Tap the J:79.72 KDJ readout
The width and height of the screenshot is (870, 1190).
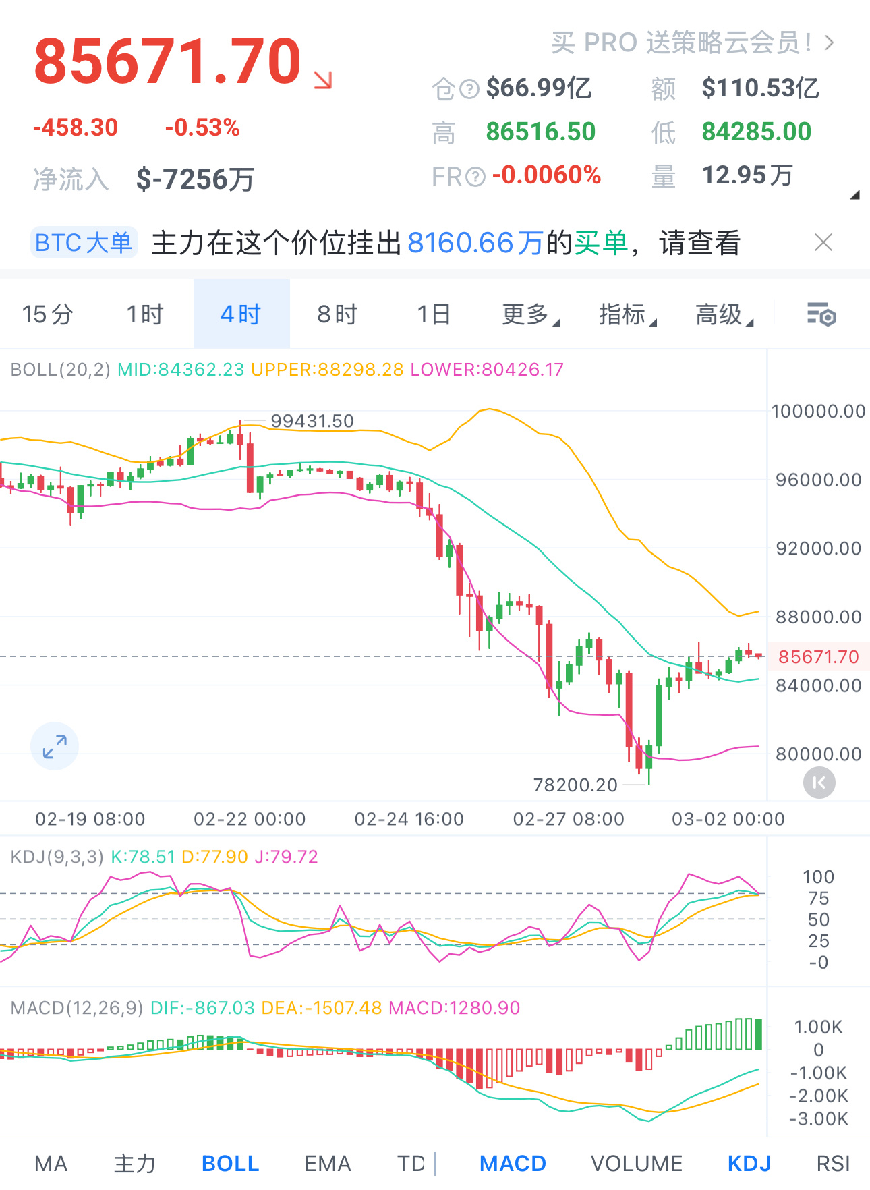[286, 857]
